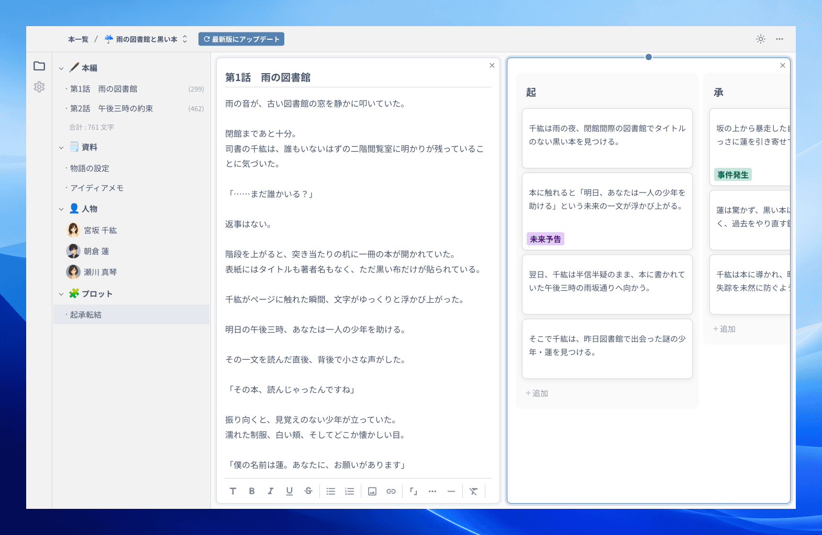Image resolution: width=822 pixels, height=535 pixels.
Task: Click the 合計: 761 文字 count
Action: [92, 127]
